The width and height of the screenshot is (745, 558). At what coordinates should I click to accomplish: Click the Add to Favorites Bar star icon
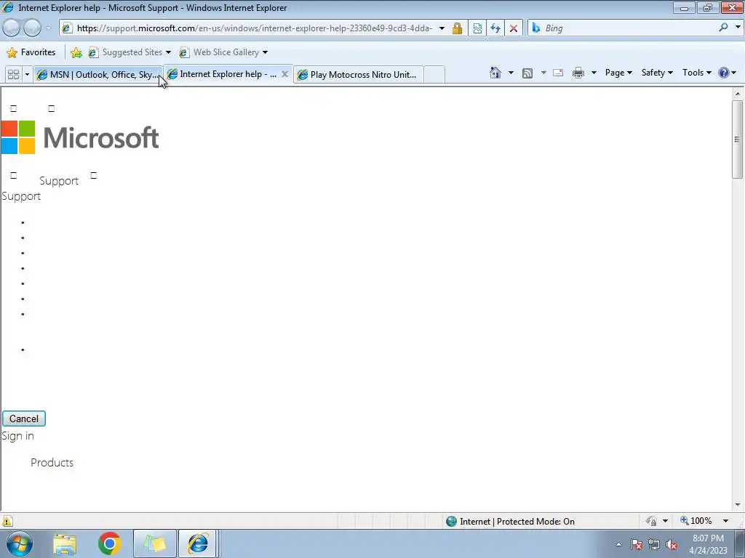pyautogui.click(x=76, y=52)
